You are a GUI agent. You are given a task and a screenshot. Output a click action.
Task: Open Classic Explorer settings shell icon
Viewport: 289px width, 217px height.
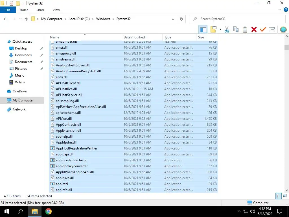[x=283, y=29]
